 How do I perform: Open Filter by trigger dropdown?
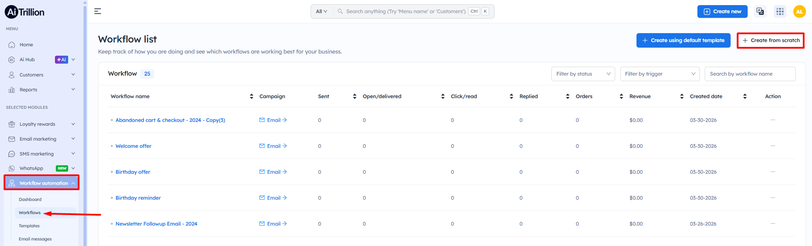click(x=659, y=74)
